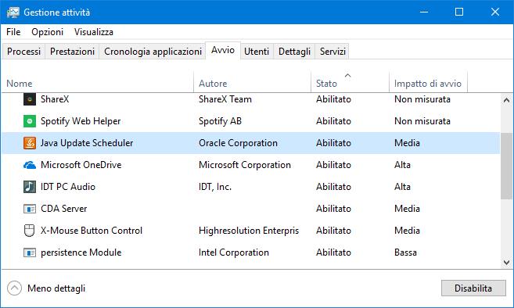Viewport: 514px width, 308px height.
Task: Click the scrollbar up arrow
Action: [x=506, y=100]
